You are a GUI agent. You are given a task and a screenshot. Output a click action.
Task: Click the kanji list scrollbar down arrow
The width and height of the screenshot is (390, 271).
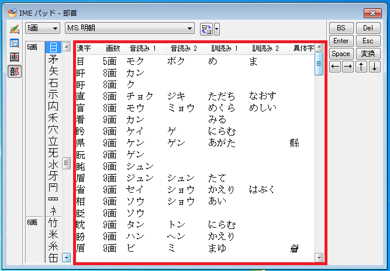click(x=319, y=258)
